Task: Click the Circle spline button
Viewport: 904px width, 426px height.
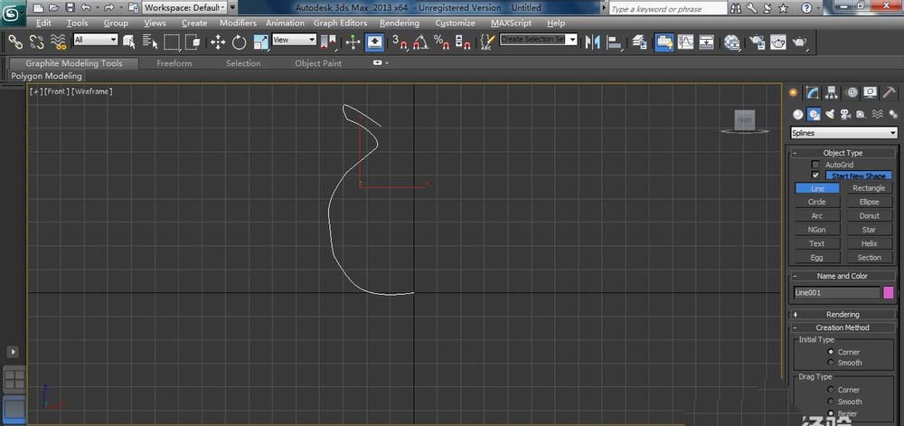Action: (x=817, y=202)
